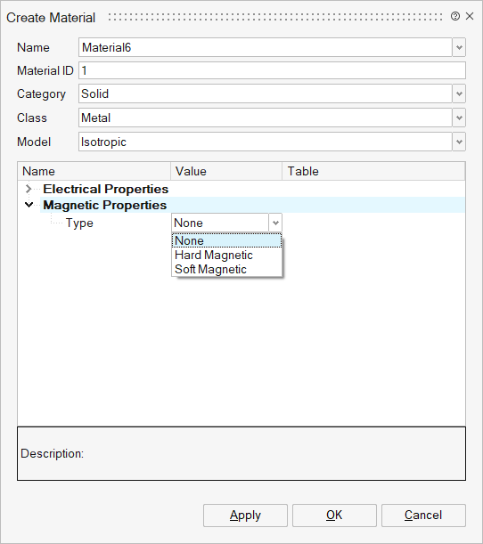Close the Create Material dialog
483x544 pixels.
(470, 16)
